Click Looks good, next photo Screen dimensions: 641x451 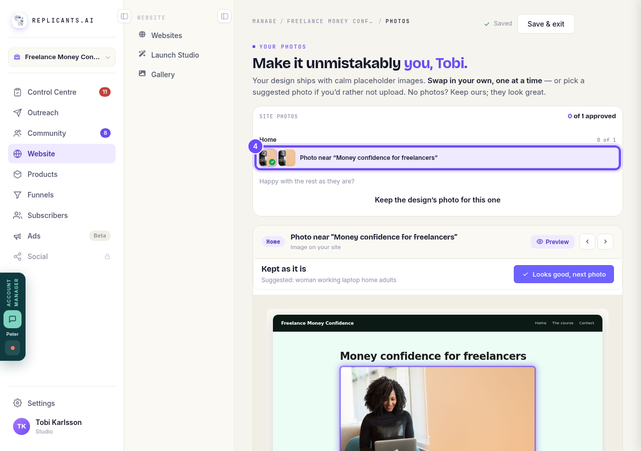[x=564, y=274]
